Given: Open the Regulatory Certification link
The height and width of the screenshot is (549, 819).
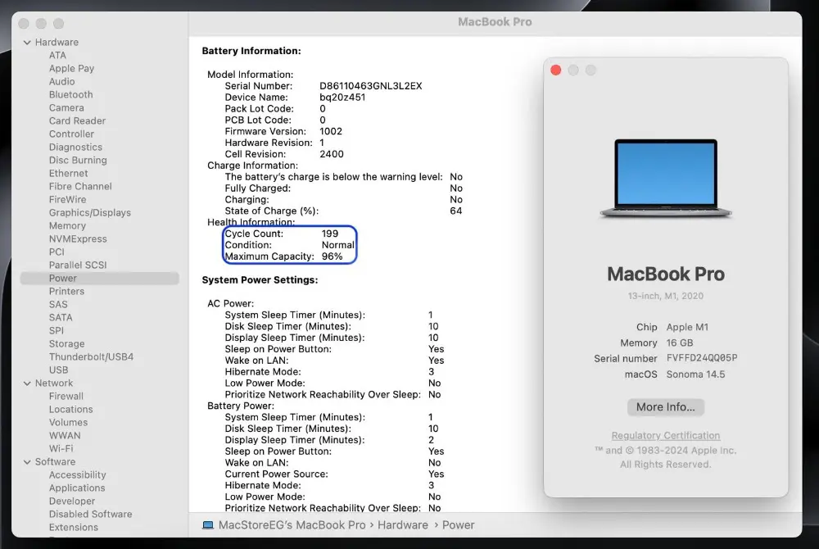Looking at the screenshot, I should 665,435.
